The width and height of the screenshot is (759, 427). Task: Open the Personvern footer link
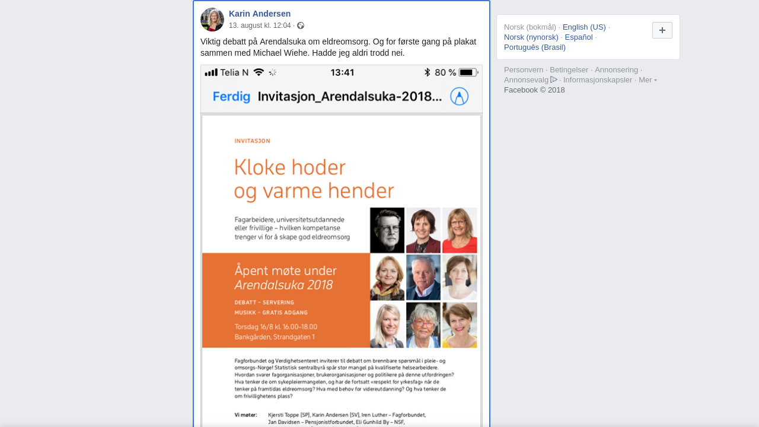tap(524, 70)
